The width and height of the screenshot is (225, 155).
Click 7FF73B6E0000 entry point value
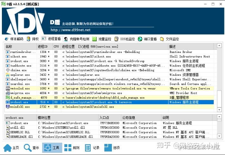(x=110, y=123)
